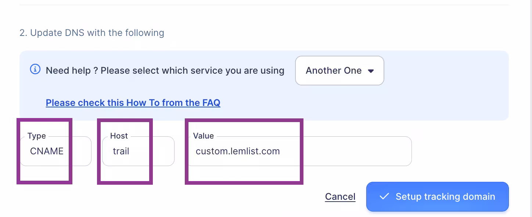Select the CNAME text in Type
Screen dimensions: 532x217
47,151
